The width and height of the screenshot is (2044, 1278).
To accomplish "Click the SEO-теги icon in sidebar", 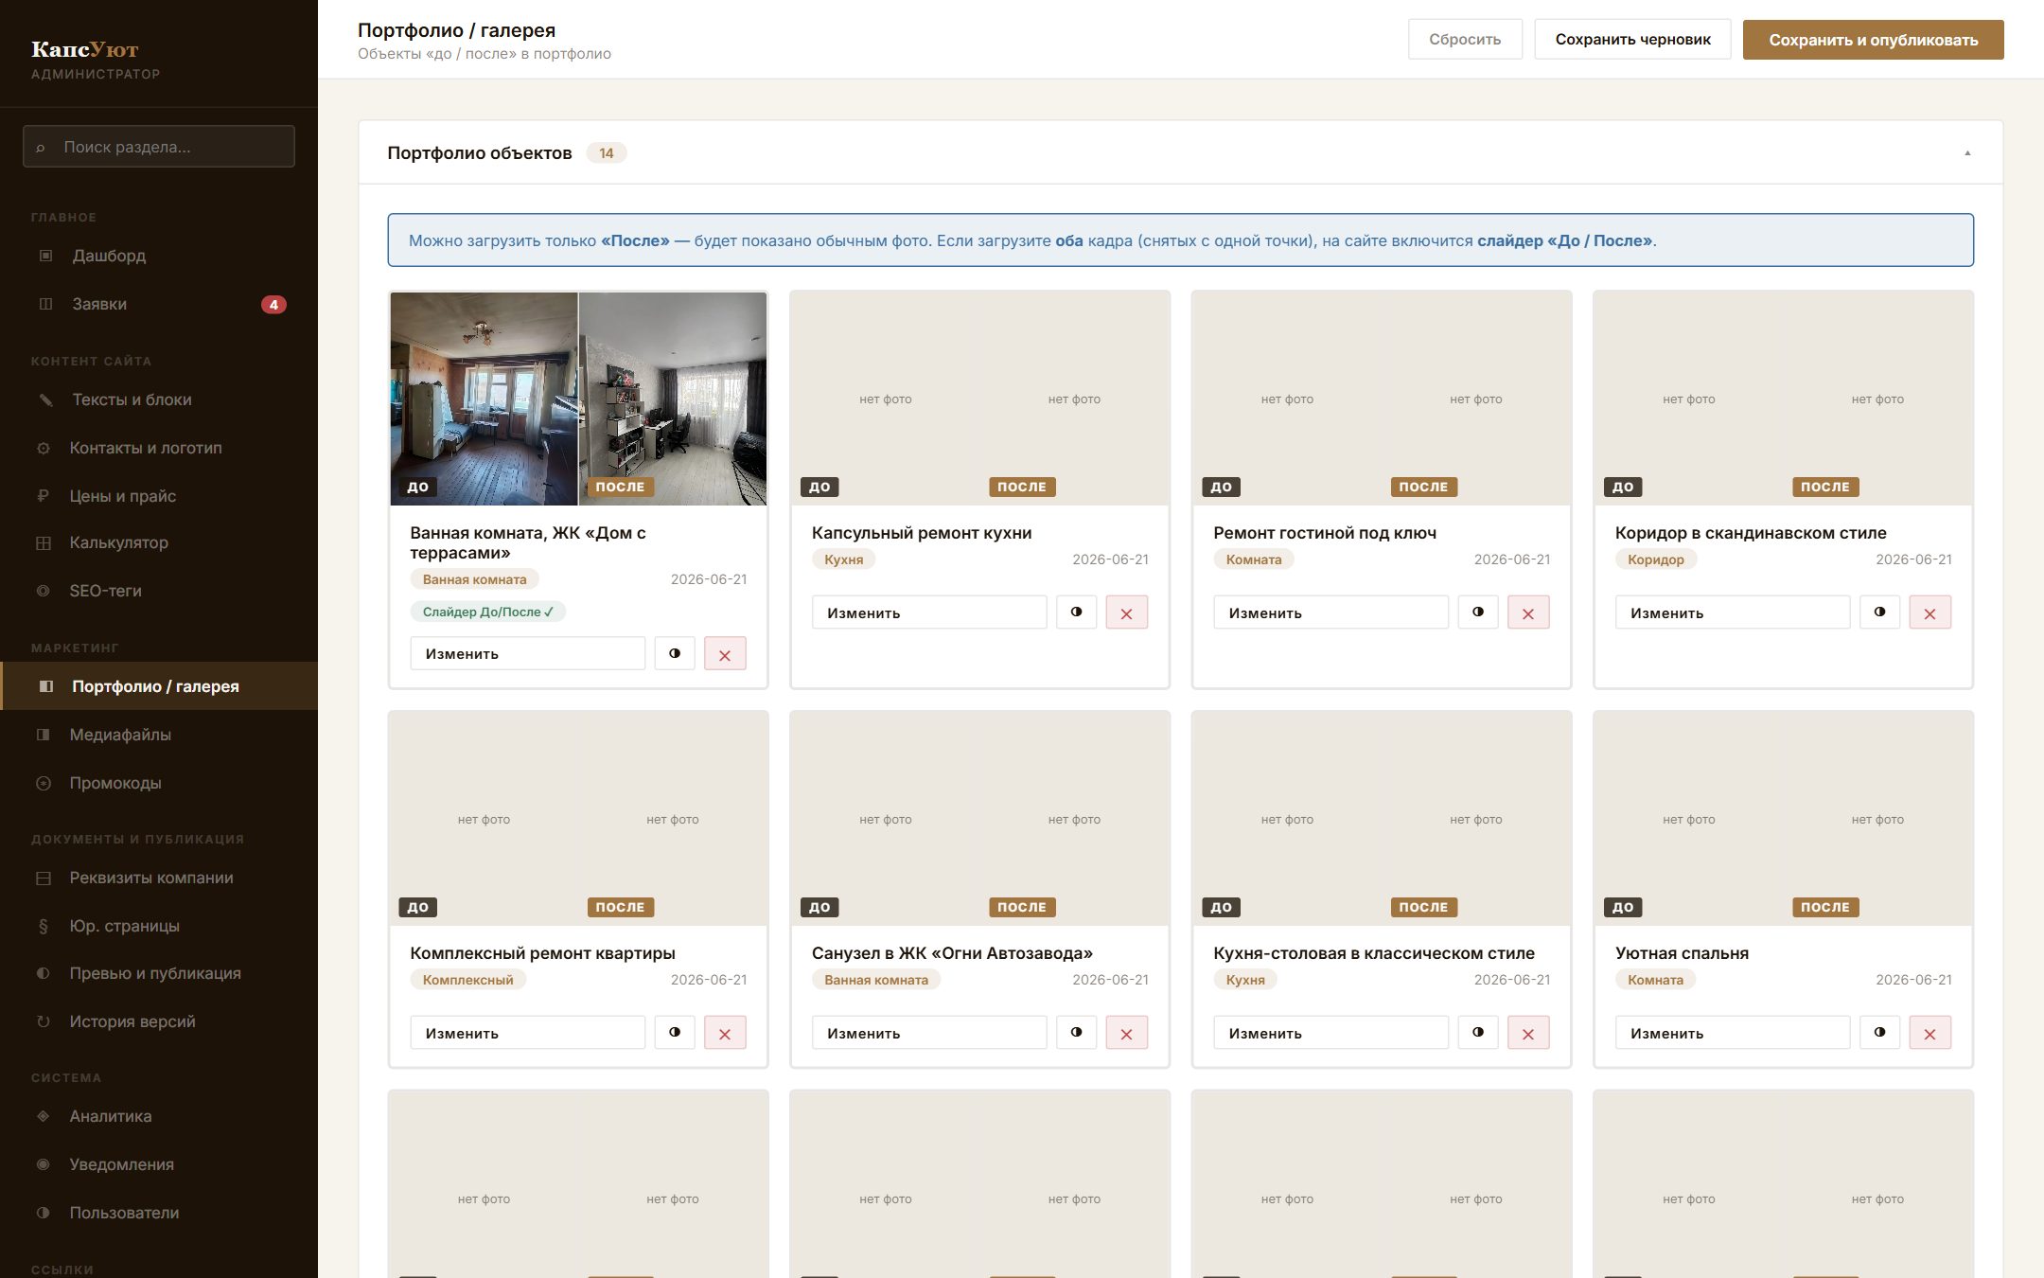I will point(43,591).
